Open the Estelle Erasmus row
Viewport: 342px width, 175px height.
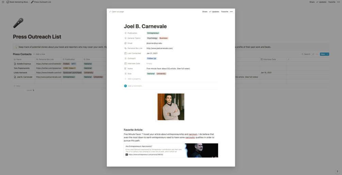(x=24, y=64)
